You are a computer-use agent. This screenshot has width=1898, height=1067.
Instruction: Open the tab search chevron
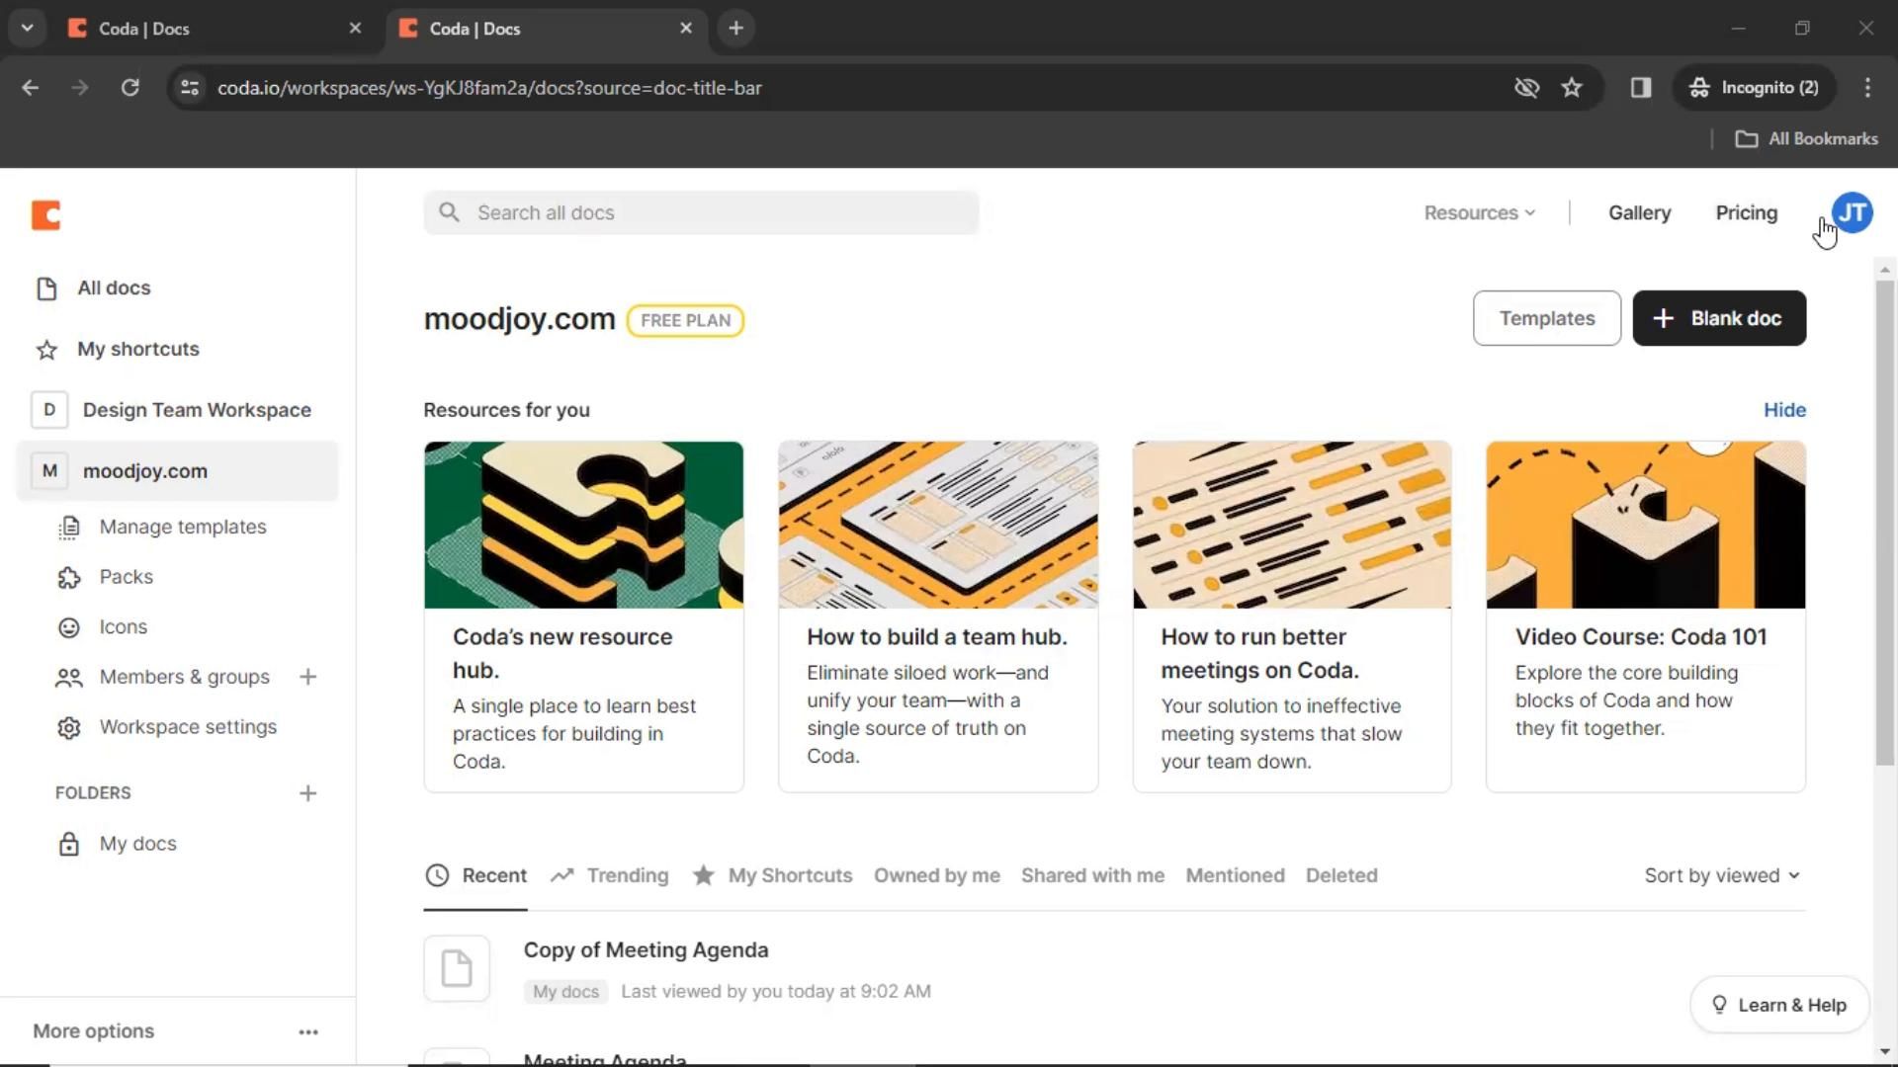tap(27, 29)
